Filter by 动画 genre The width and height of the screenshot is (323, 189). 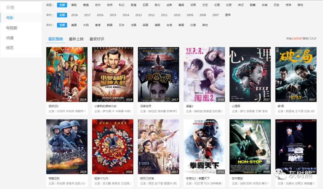coord(193,5)
